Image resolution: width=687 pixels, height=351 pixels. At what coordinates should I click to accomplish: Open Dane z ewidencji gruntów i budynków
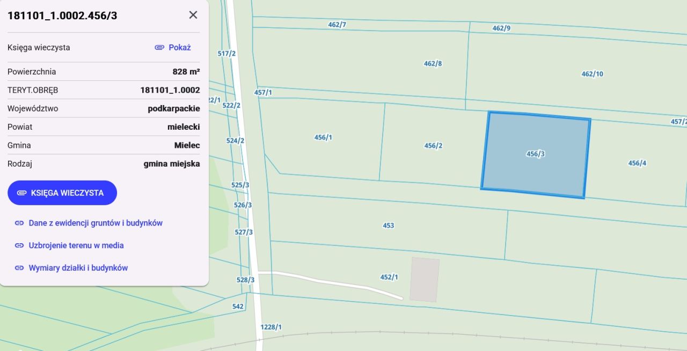point(96,223)
